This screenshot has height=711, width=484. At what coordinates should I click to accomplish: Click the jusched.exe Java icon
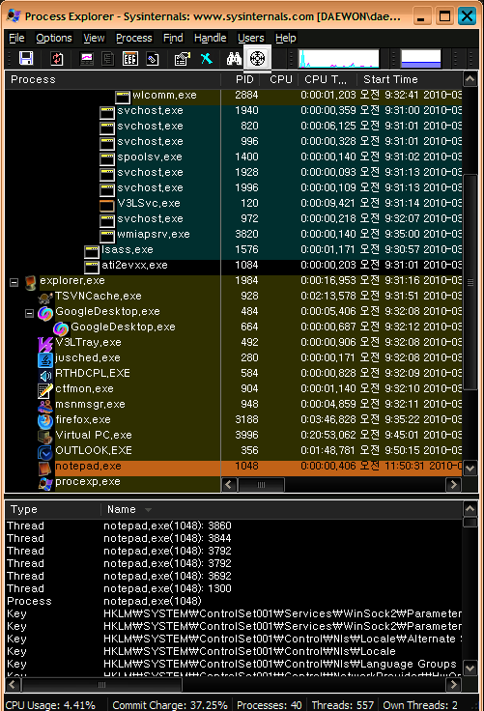coord(45,359)
